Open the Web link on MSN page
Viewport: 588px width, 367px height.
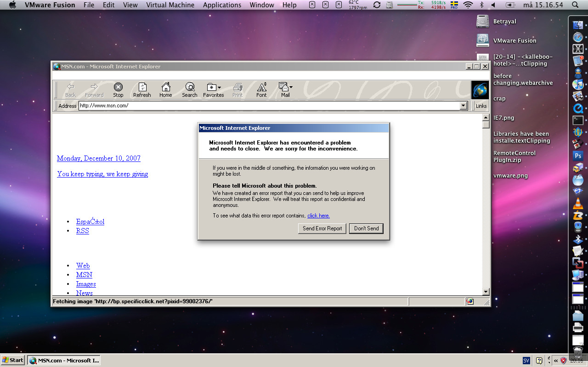(83, 266)
